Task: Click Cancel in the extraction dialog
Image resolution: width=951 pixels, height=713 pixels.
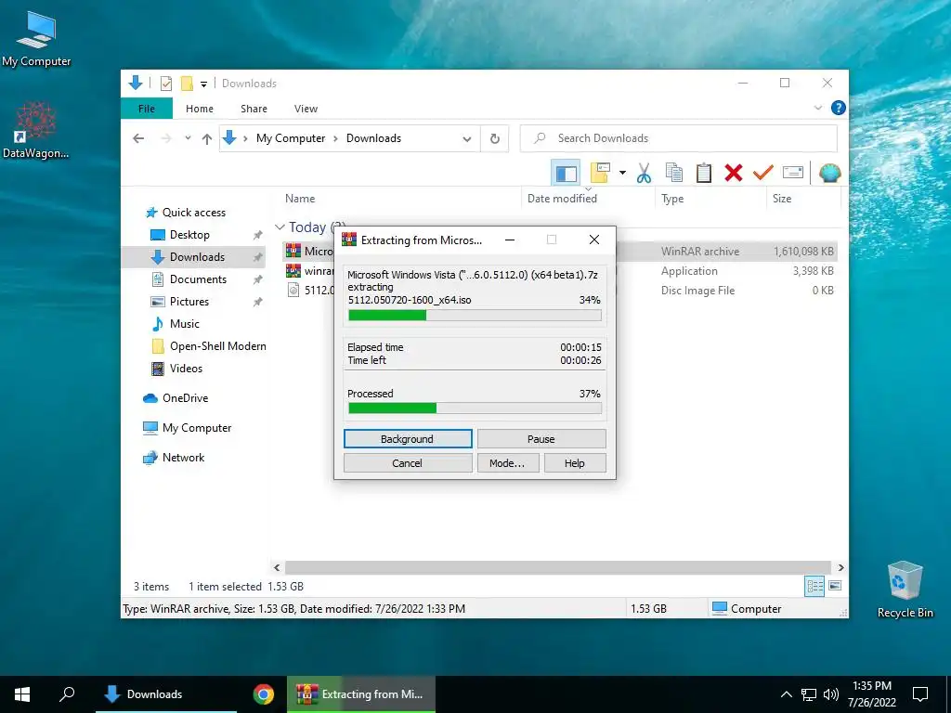Action: point(408,463)
